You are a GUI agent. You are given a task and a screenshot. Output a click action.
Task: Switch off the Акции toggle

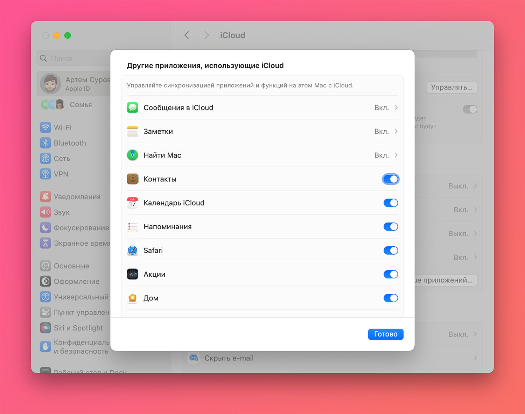[x=391, y=274]
